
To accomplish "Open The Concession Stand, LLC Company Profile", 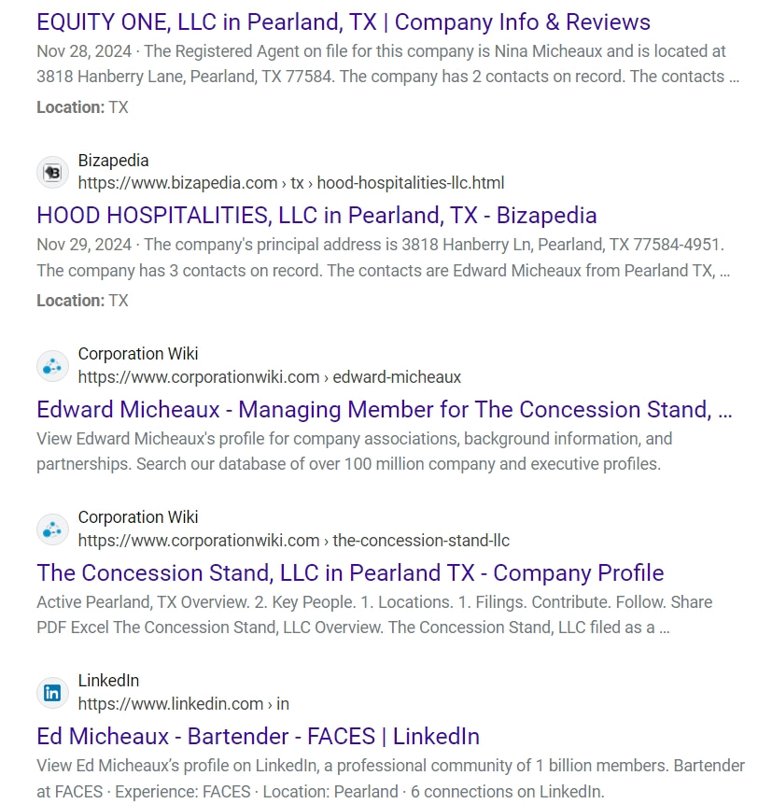I will click(350, 572).
